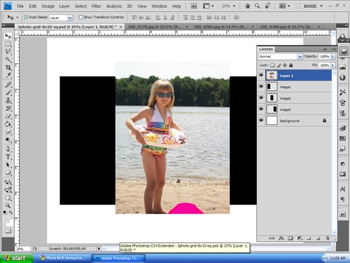Launch Bridge from application bar

click(x=194, y=6)
